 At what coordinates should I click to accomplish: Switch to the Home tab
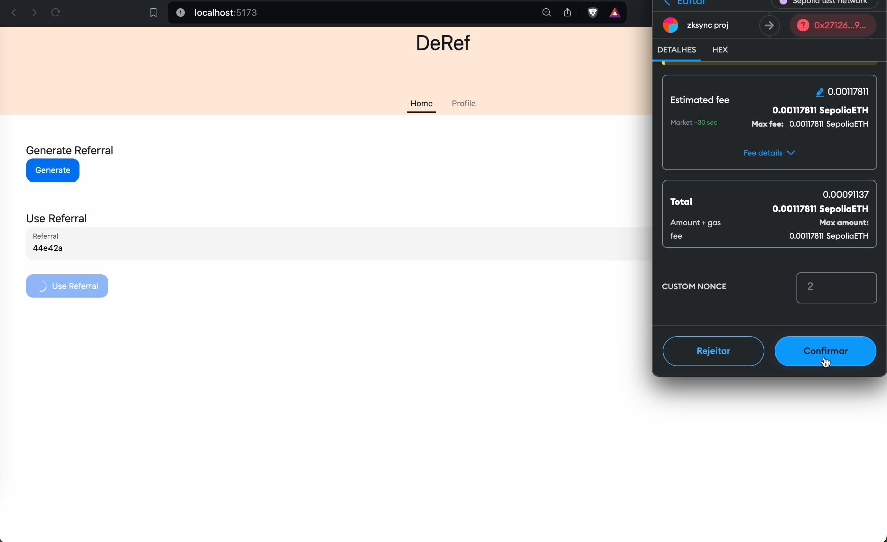[x=421, y=103]
